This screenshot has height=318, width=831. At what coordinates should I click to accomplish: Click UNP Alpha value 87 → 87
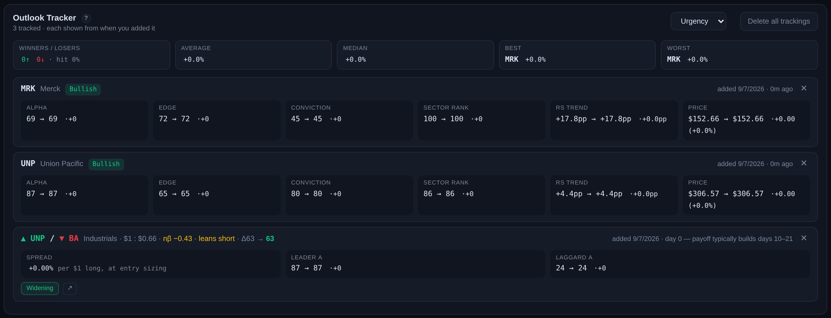click(42, 194)
